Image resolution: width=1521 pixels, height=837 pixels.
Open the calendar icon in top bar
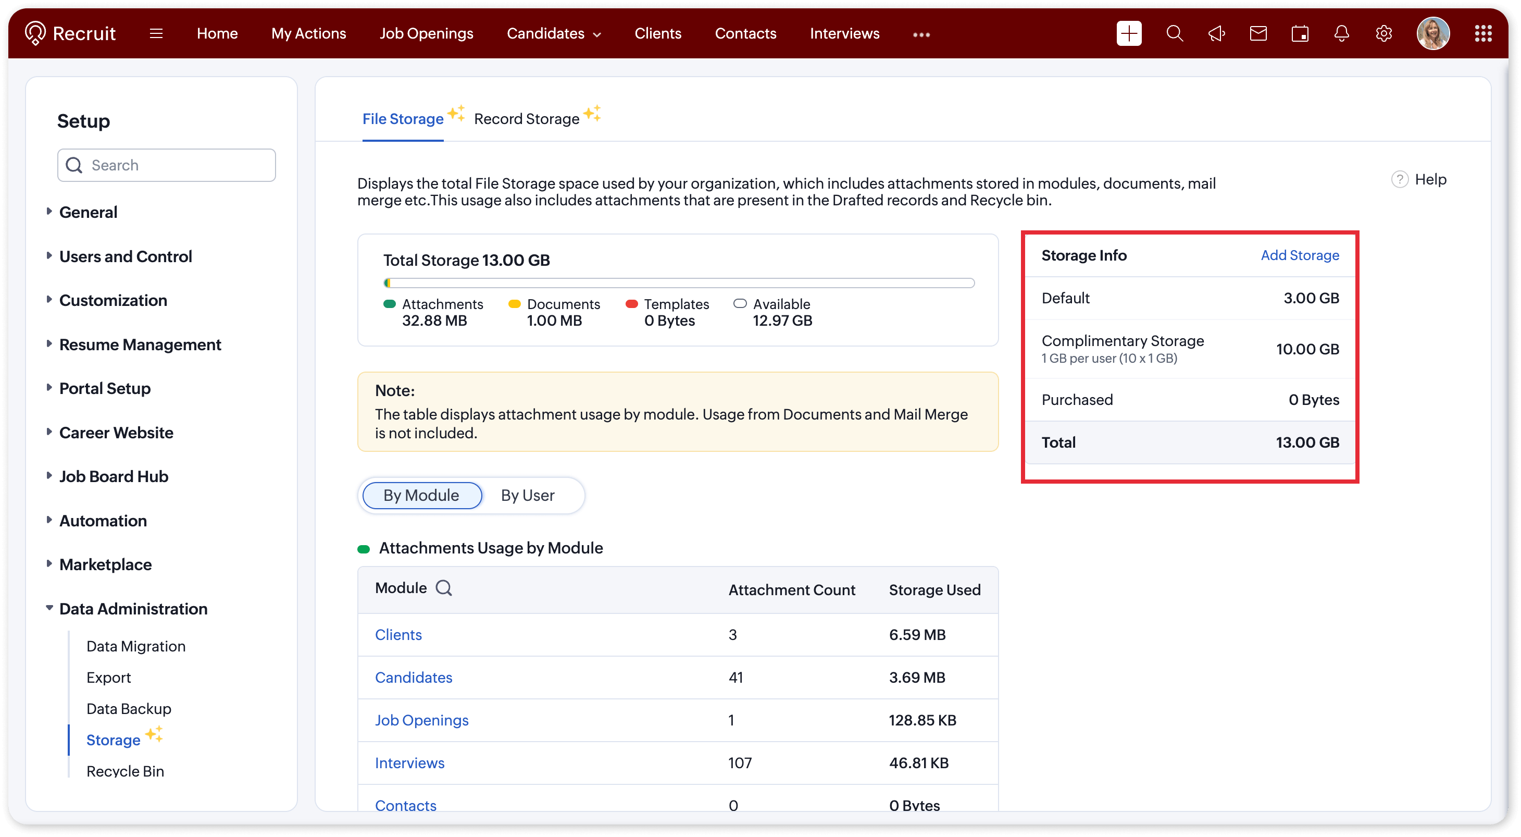tap(1300, 34)
